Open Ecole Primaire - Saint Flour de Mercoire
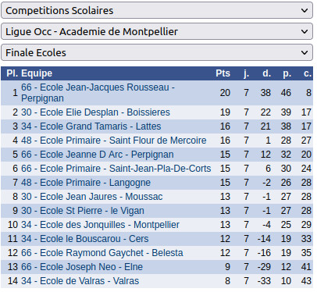This screenshot has height=292, width=317. tap(114, 141)
